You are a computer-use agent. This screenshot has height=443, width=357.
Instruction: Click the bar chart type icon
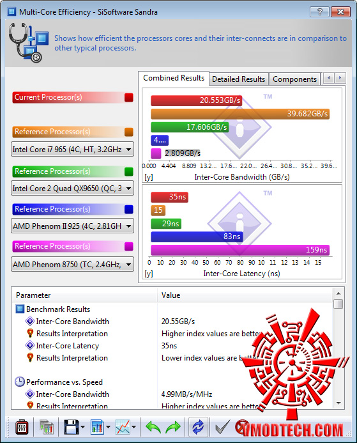[97, 427]
